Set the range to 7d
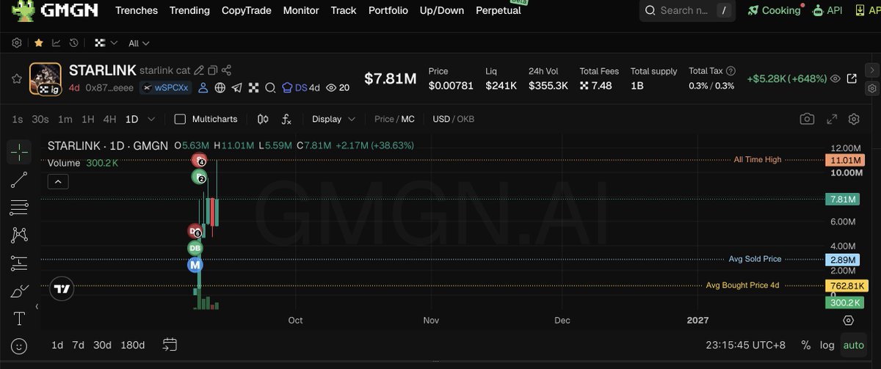This screenshot has width=881, height=369. pos(79,345)
